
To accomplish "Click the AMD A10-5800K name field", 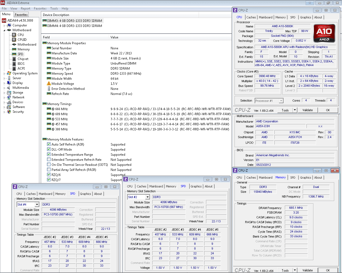I will pos(282,26).
